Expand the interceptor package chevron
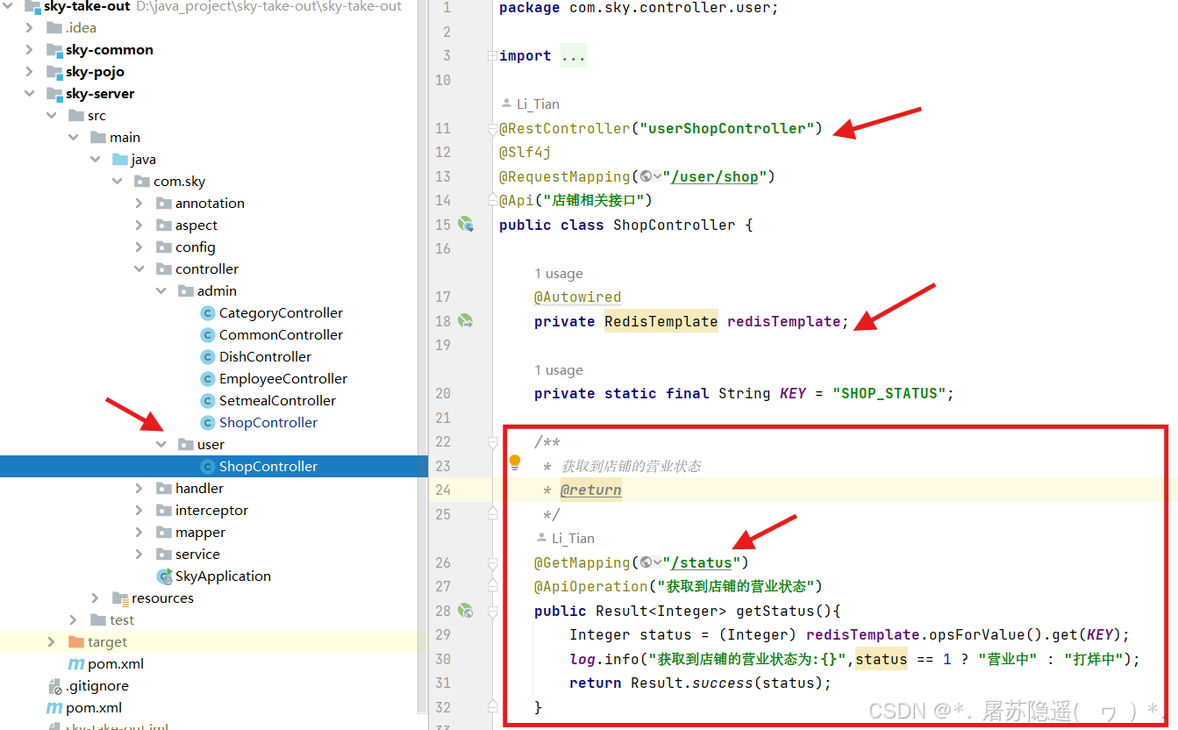 [139, 511]
